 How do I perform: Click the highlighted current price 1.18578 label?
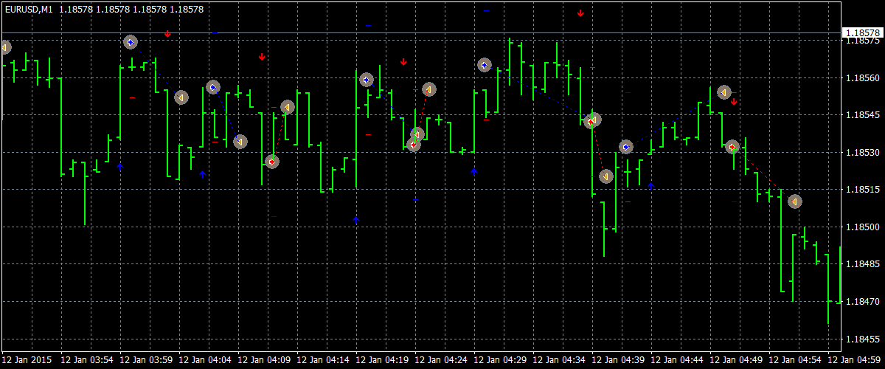(862, 32)
